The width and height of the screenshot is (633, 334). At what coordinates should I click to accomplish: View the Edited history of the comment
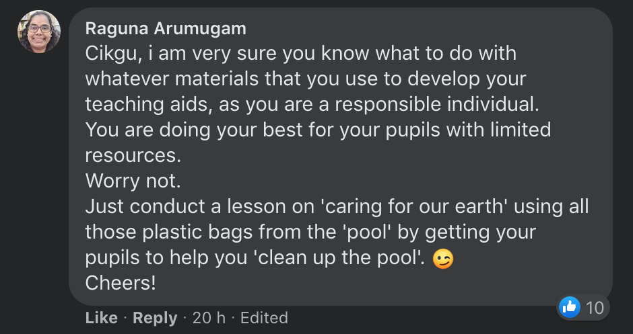(265, 318)
